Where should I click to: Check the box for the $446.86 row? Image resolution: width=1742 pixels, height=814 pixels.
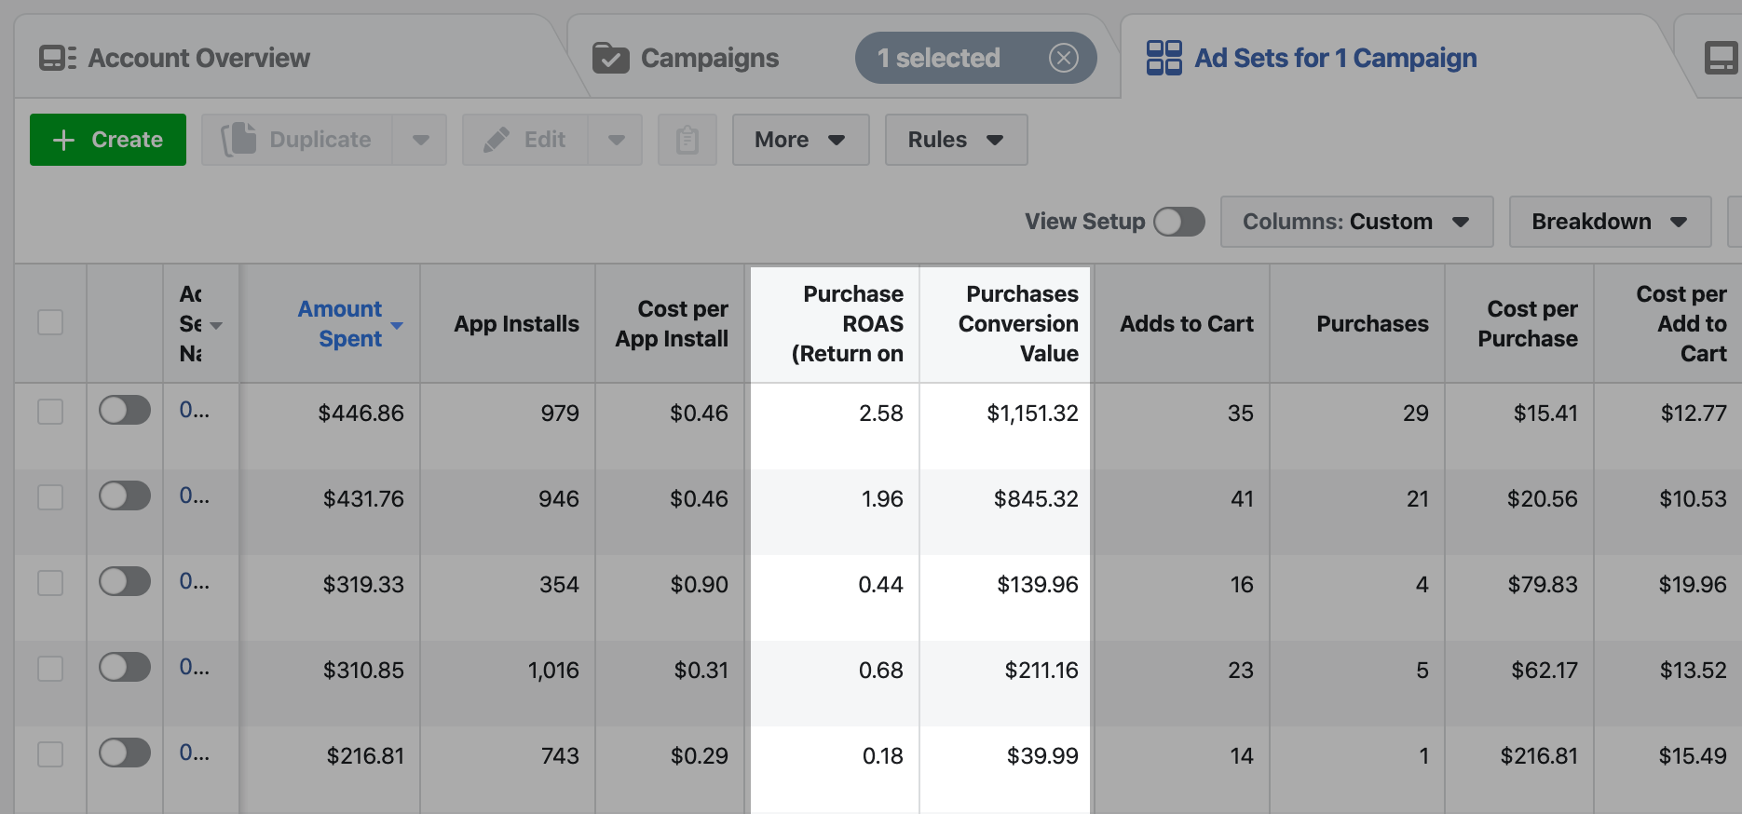click(x=50, y=412)
